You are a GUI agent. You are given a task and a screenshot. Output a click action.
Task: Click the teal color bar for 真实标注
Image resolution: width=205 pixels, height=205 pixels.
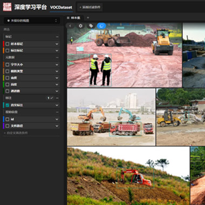click(x=4, y=105)
